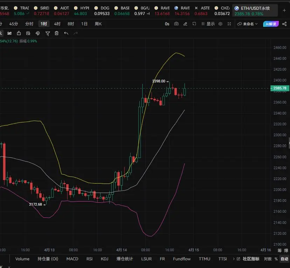This screenshot has height=268, width=290.
Task: Open the 显示 display options menu
Action: click(x=208, y=24)
